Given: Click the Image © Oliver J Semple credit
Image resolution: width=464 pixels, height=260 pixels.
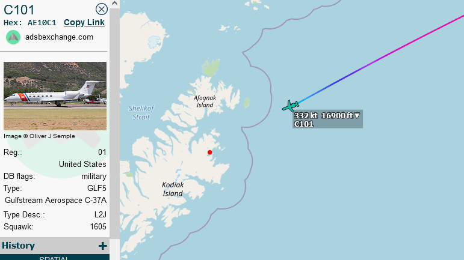Looking at the screenshot, I should (x=39, y=136).
